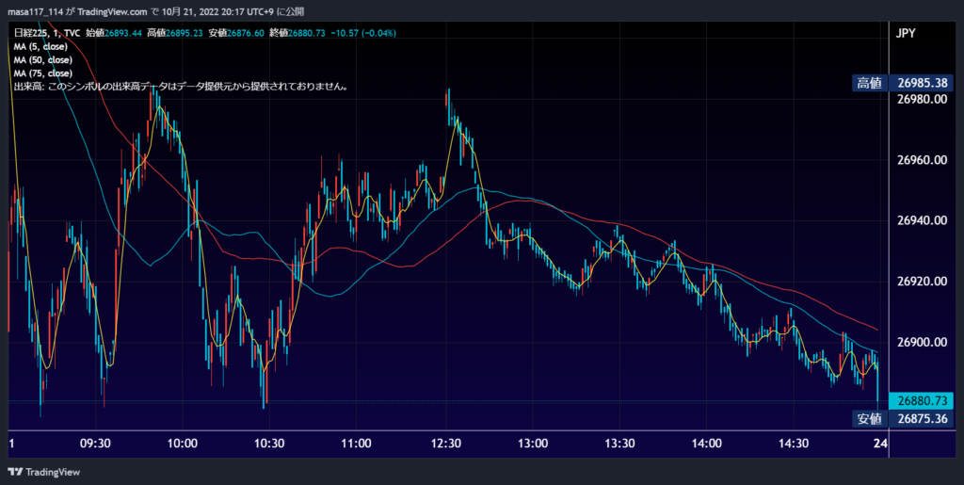
Task: Click the 安値 26876.60 value in legend
Action: (x=236, y=33)
